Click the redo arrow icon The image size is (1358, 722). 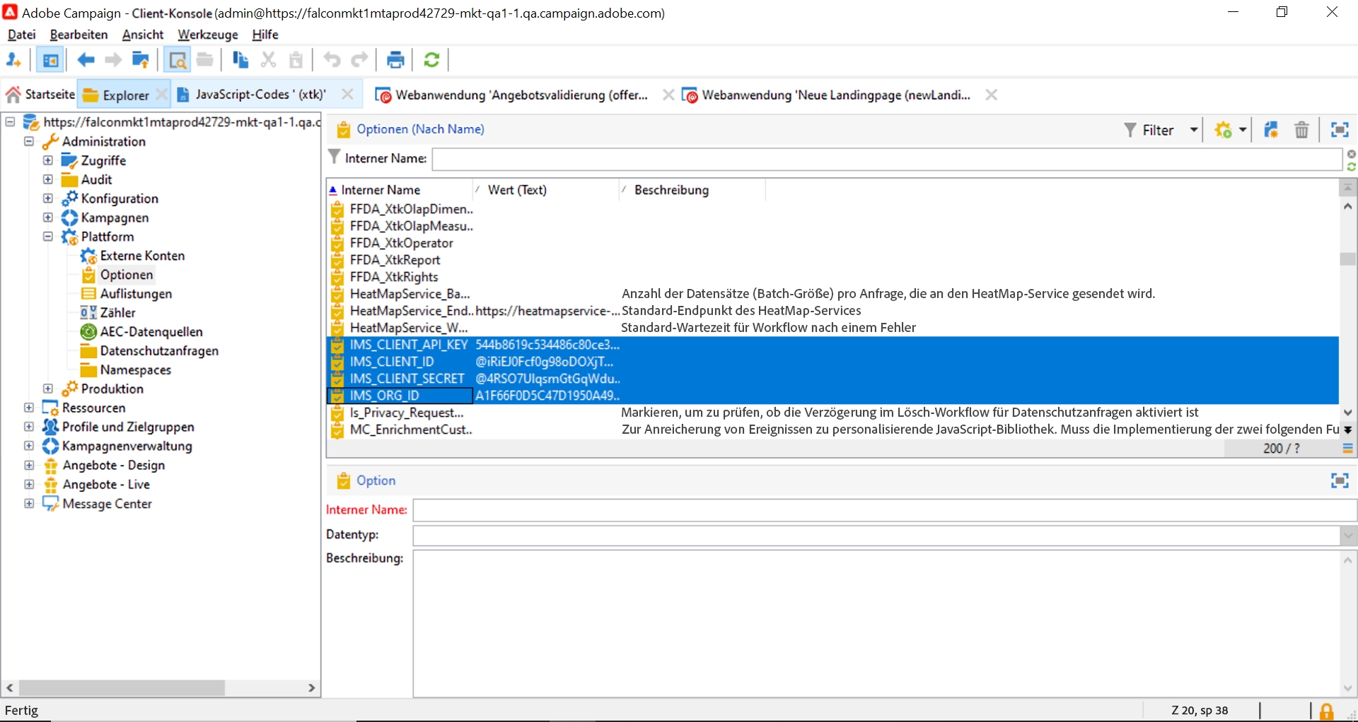[360, 60]
